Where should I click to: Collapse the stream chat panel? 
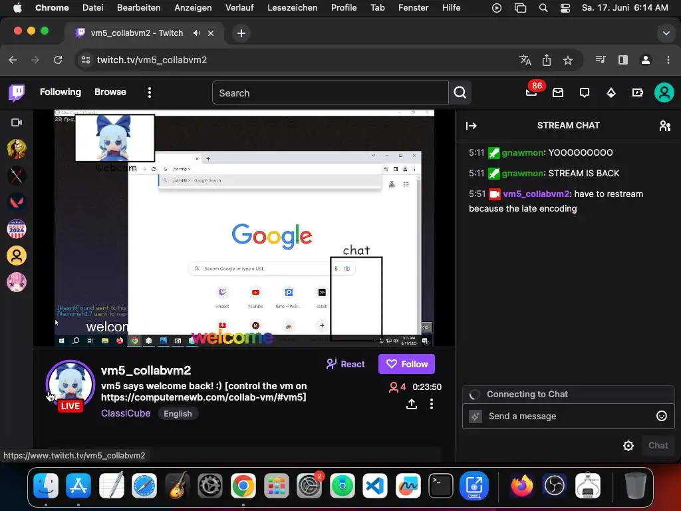pyautogui.click(x=472, y=126)
